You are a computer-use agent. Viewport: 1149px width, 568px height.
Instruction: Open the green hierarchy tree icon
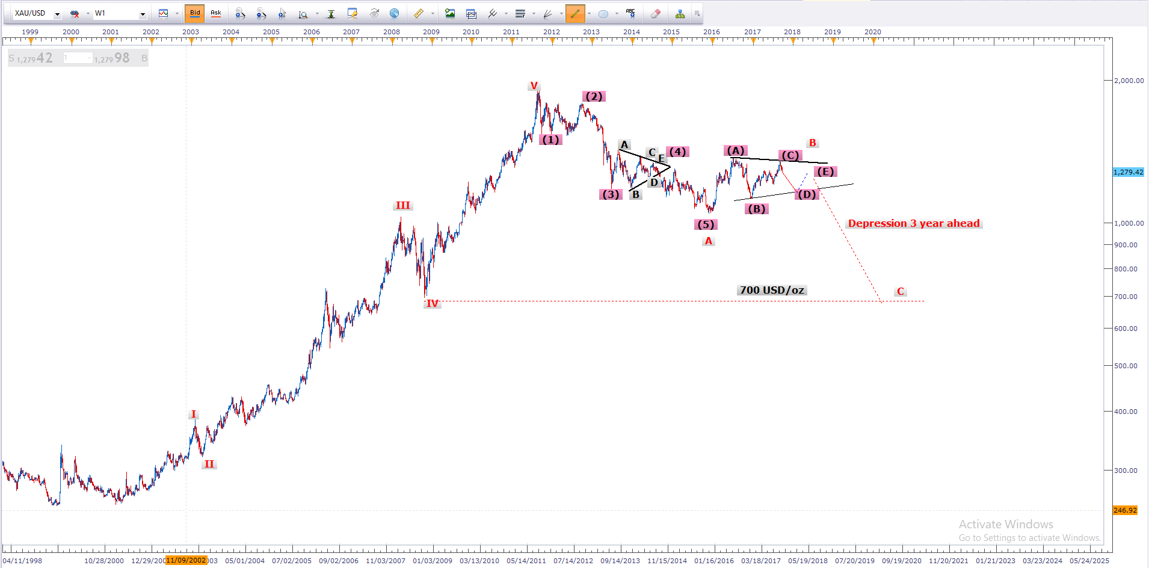coord(680,13)
